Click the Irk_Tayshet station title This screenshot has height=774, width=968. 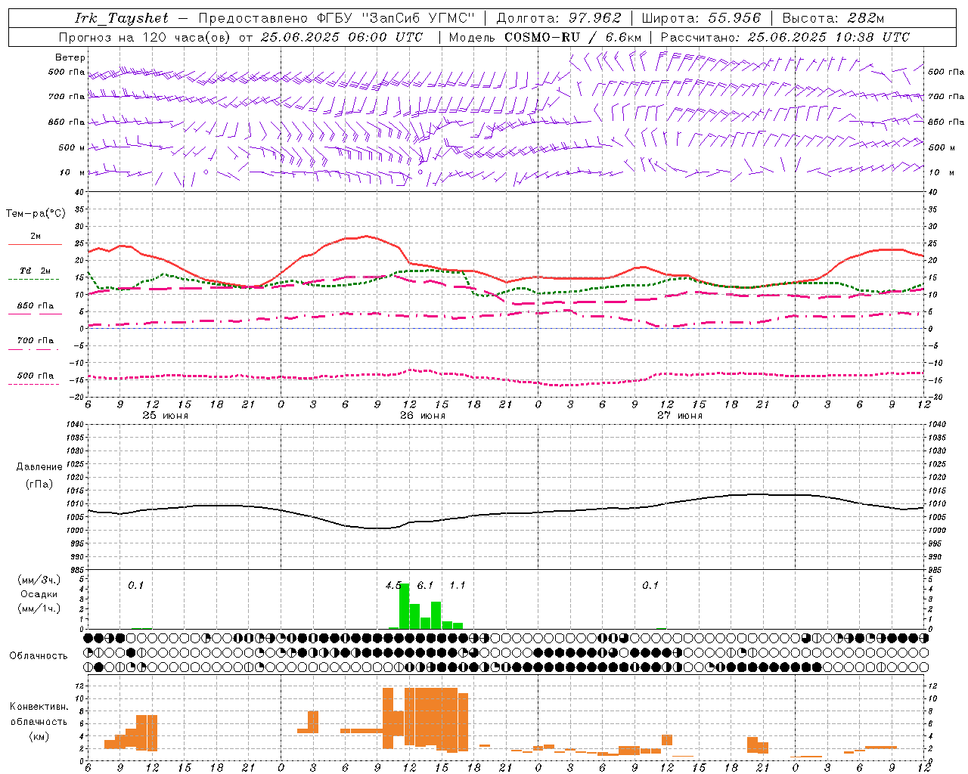[122, 18]
